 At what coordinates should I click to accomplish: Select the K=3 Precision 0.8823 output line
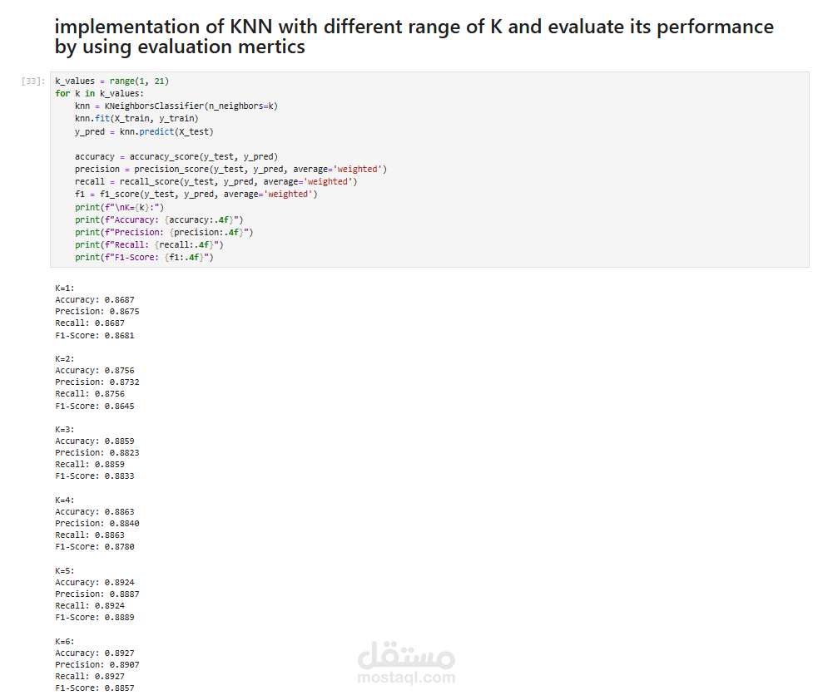tap(97, 453)
